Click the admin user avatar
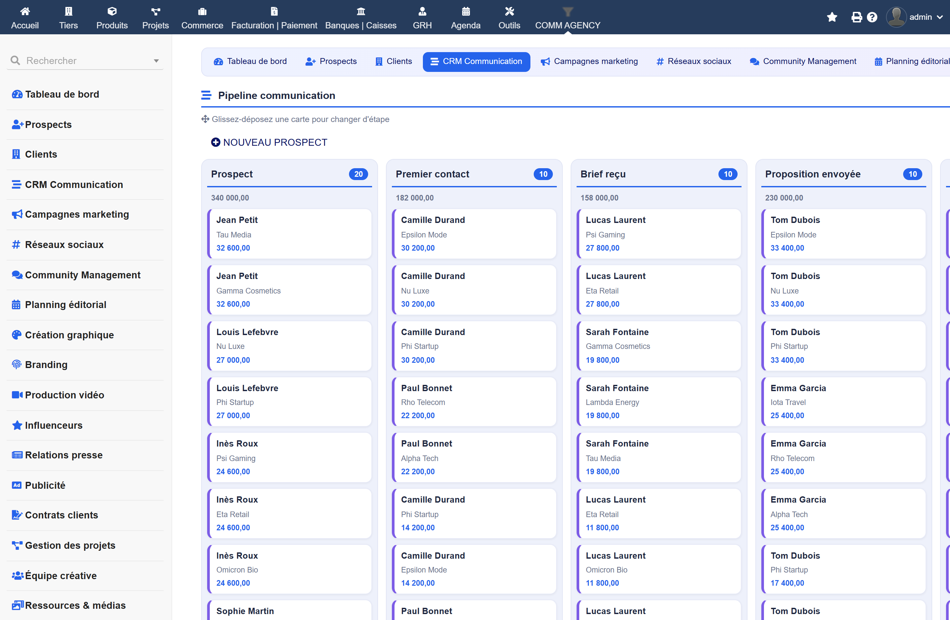 coord(896,17)
